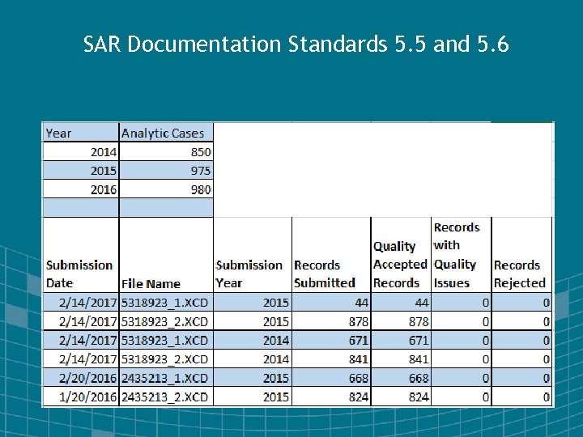Click Submission Year 2015 in the 44-records row

(253, 303)
